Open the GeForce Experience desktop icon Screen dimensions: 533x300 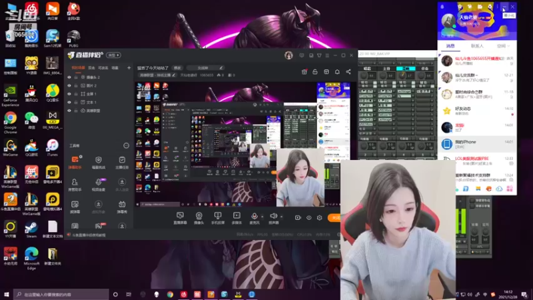10,95
